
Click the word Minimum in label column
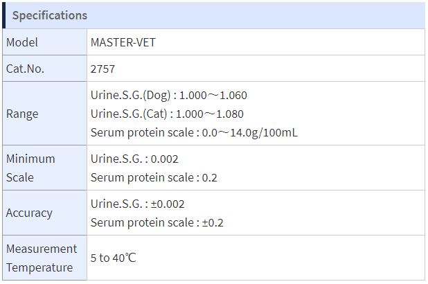point(30,159)
